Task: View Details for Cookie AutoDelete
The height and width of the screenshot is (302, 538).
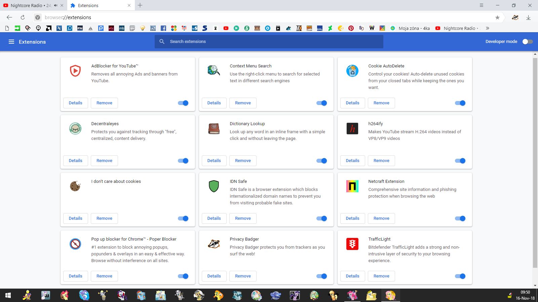Action: pos(353,103)
